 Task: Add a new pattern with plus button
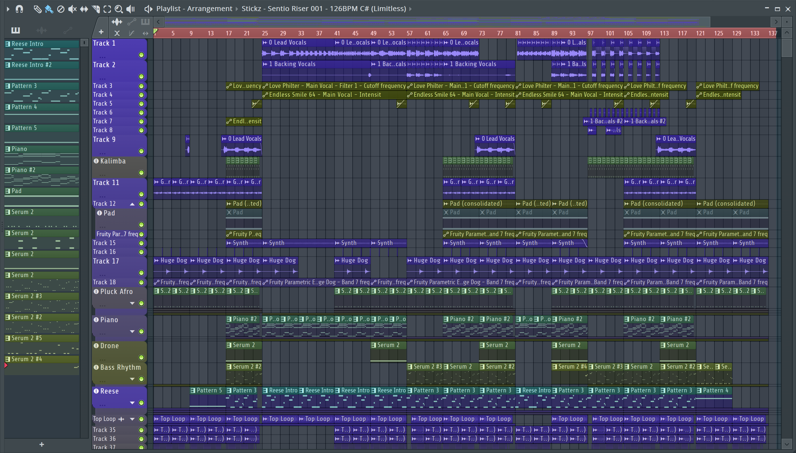click(42, 445)
